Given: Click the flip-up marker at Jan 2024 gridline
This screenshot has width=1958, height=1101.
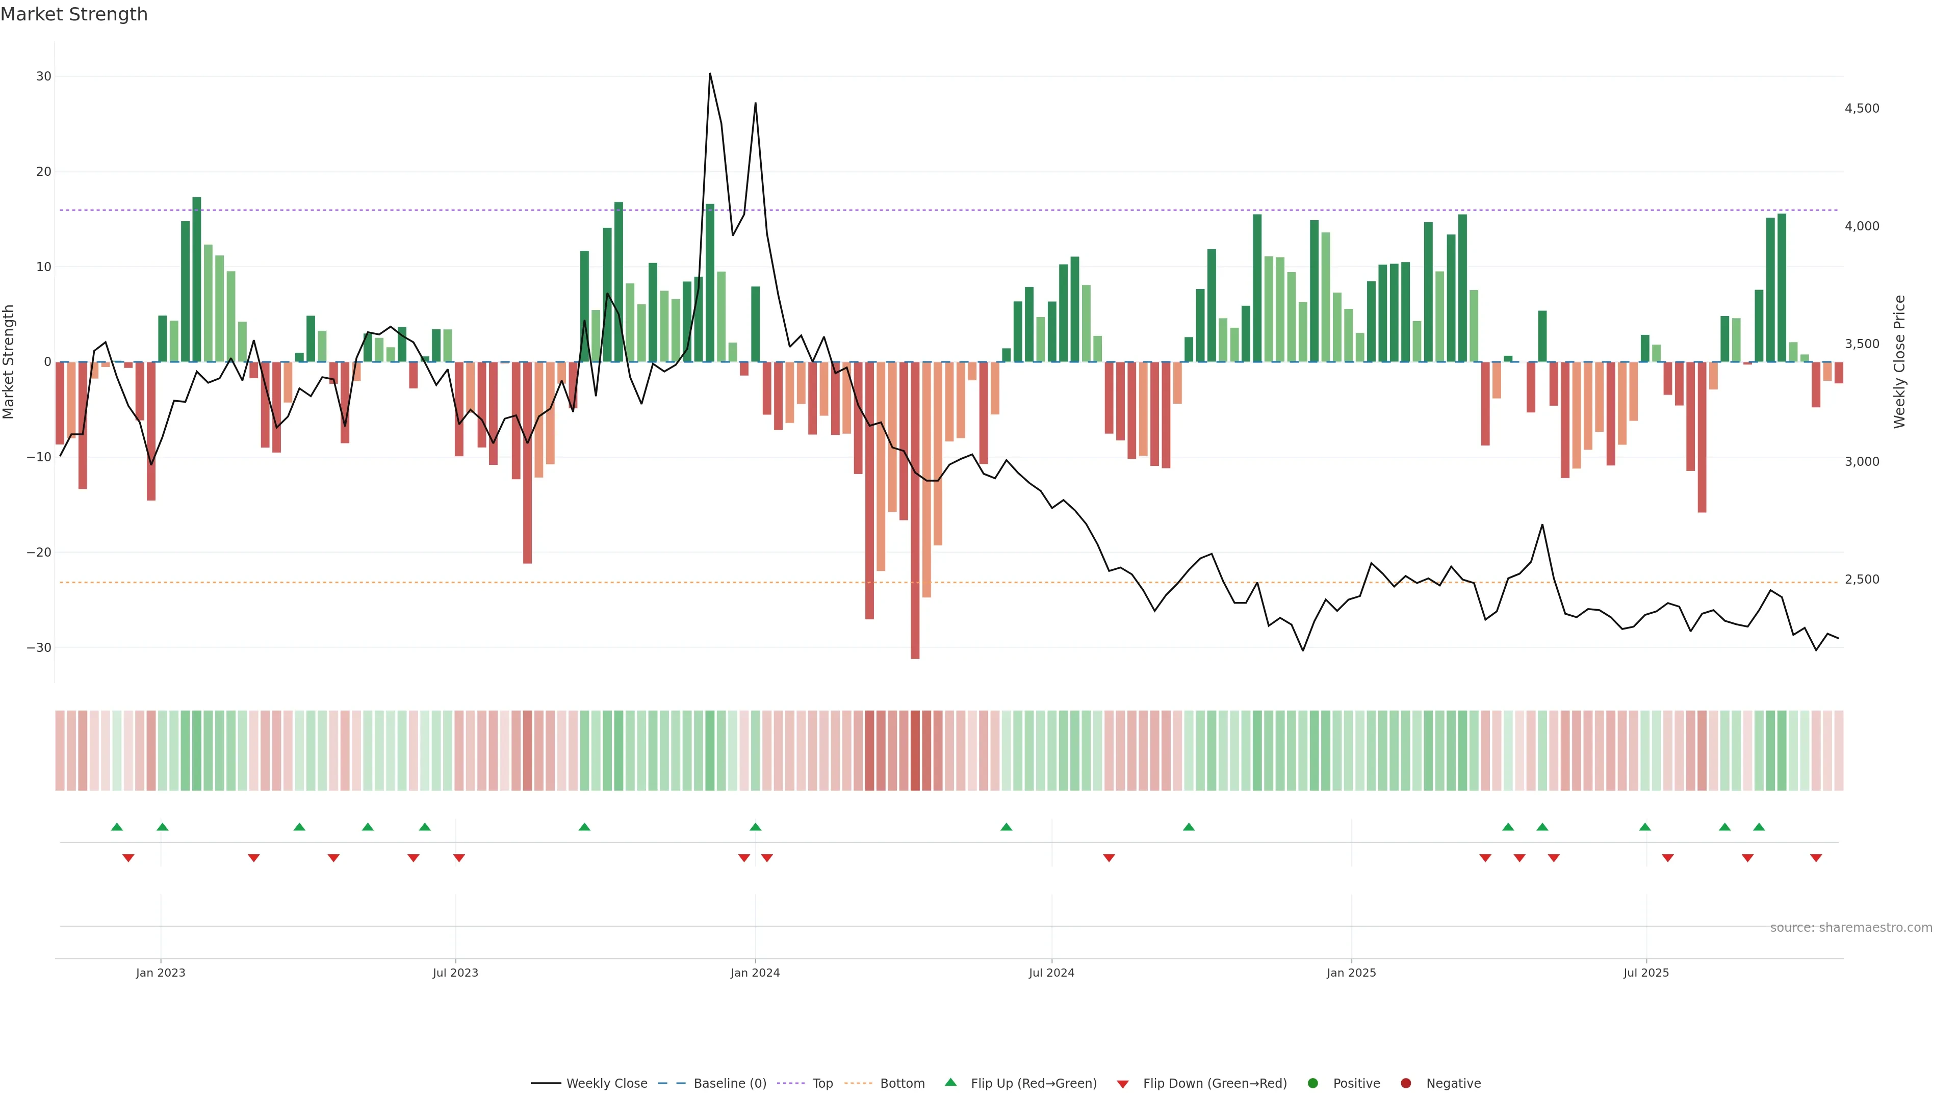Looking at the screenshot, I should (x=755, y=827).
